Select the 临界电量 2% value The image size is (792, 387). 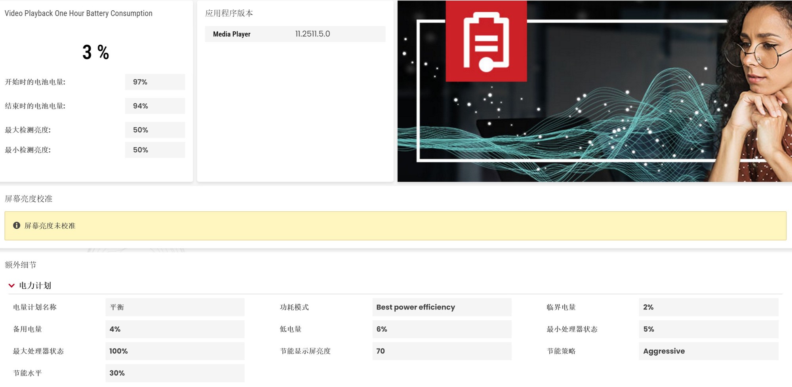[x=708, y=307]
